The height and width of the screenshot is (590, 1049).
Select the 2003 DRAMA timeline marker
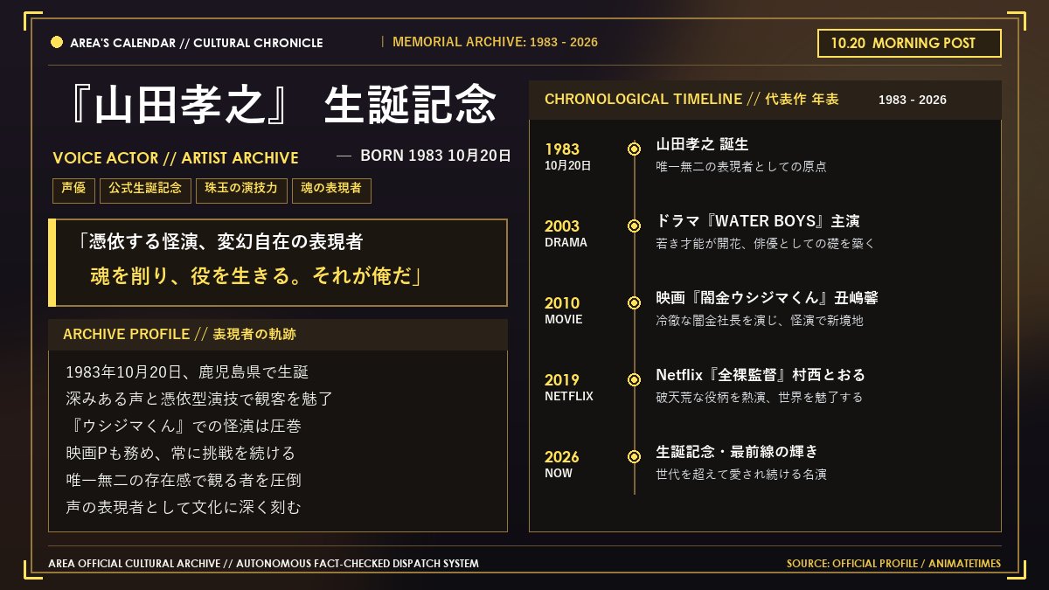click(x=635, y=226)
